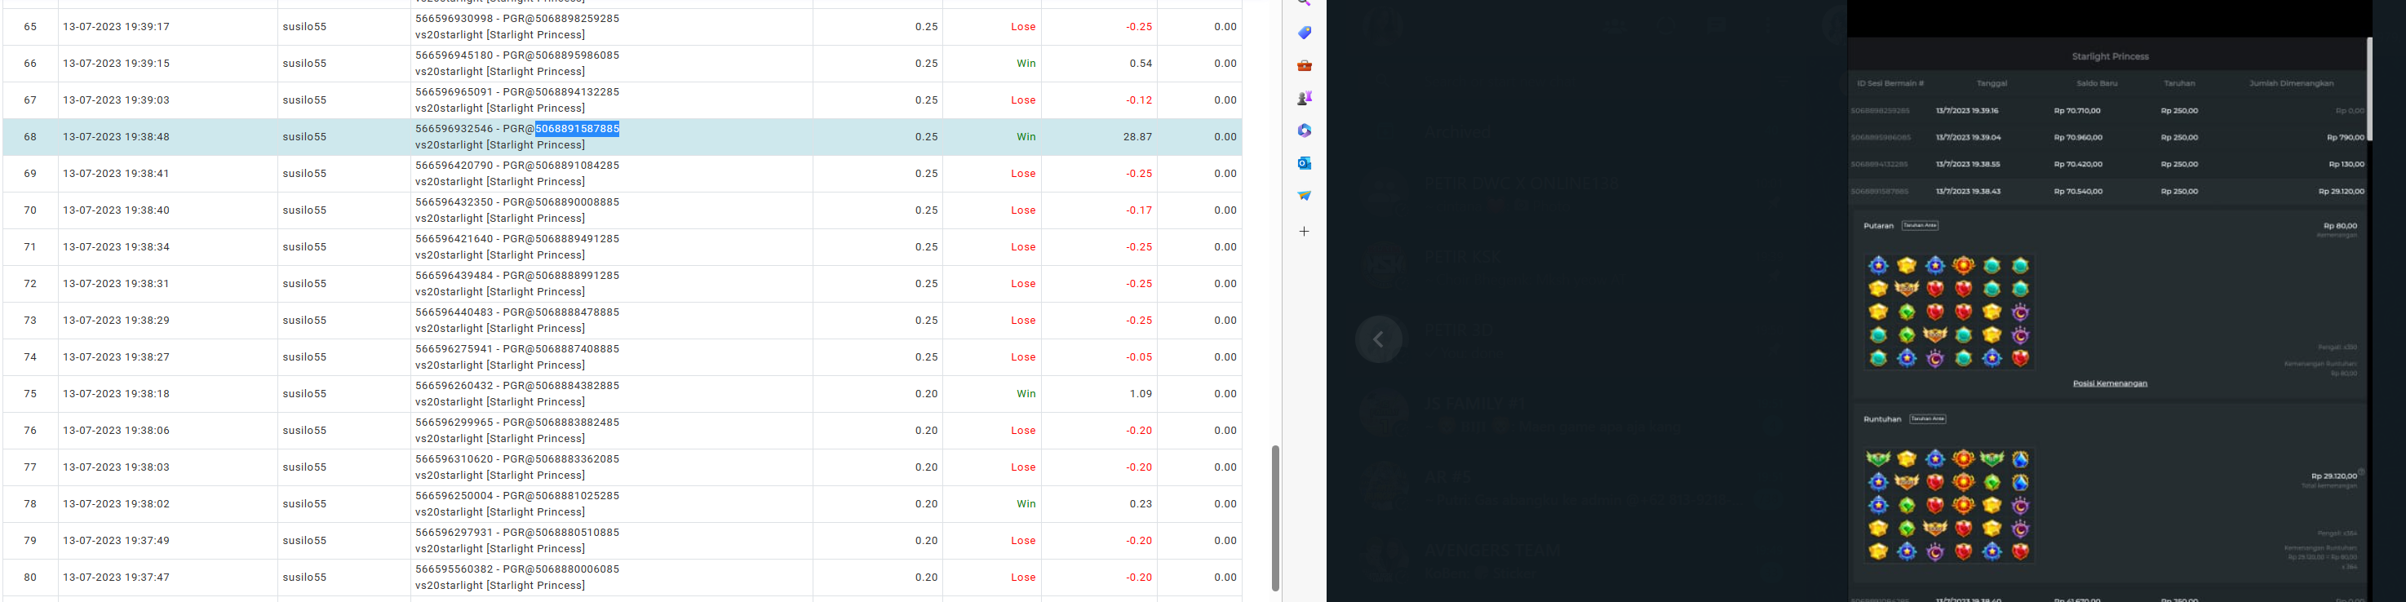Click the Win status in row 66
Image resolution: width=2406 pixels, height=602 pixels.
(1026, 64)
